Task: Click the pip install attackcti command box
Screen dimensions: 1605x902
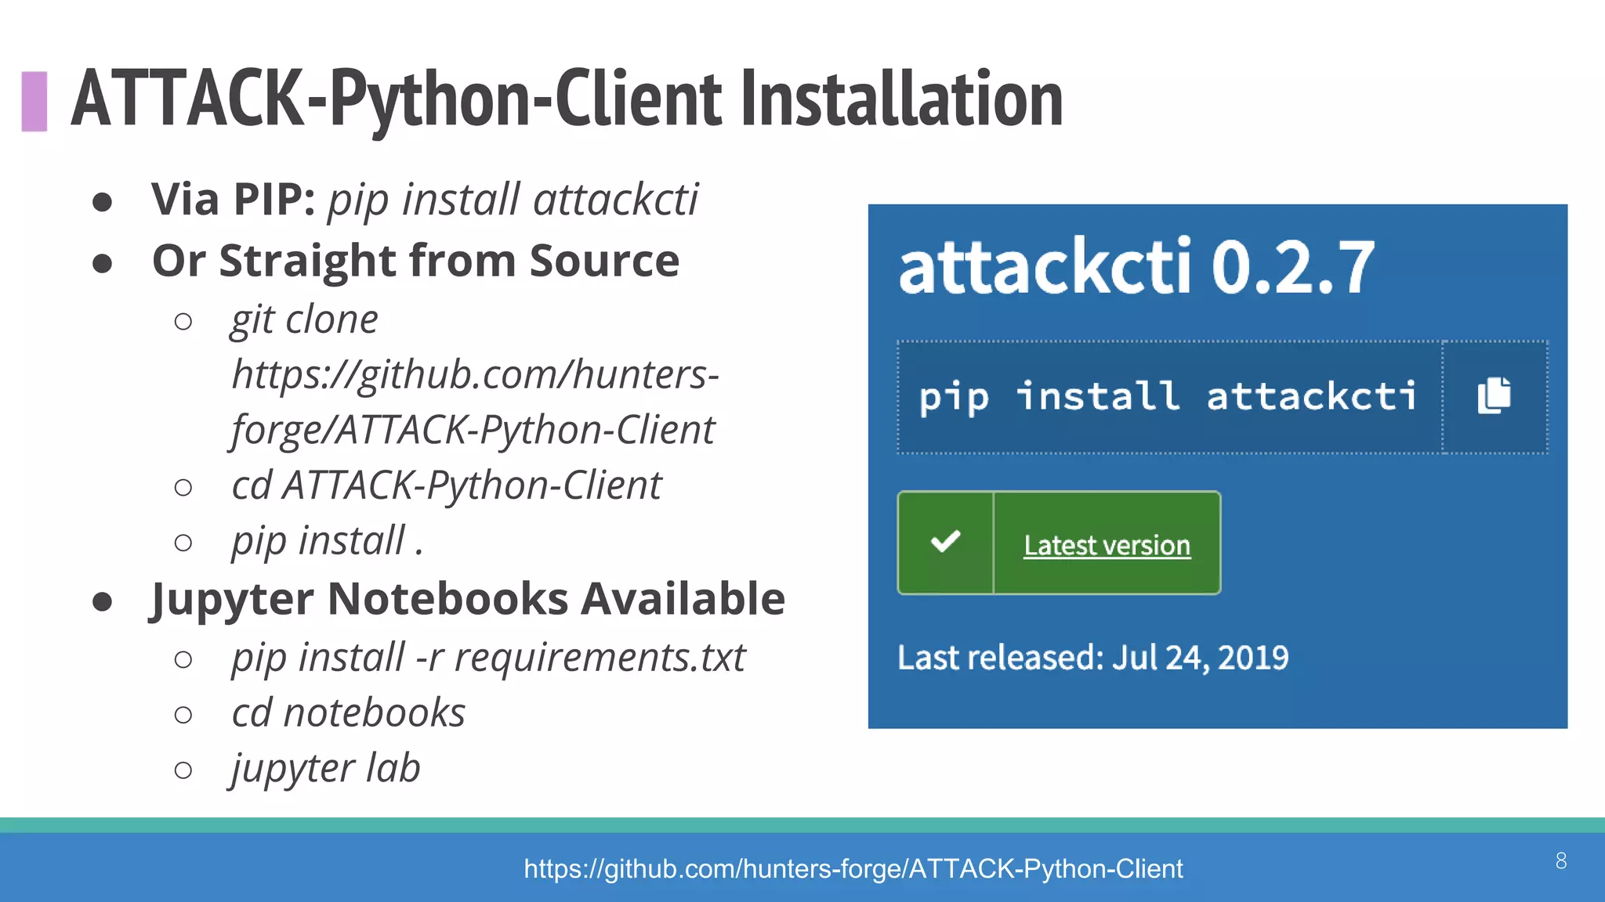Action: coord(1169,397)
